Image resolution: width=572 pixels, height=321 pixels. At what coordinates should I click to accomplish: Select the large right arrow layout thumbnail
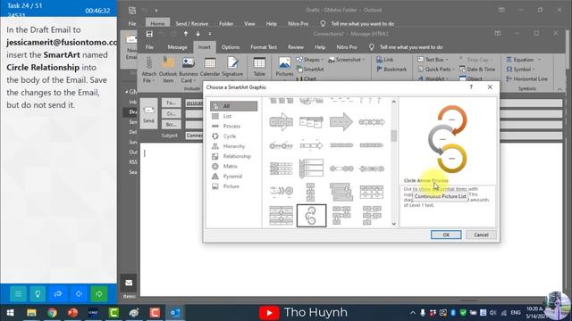[341, 122]
